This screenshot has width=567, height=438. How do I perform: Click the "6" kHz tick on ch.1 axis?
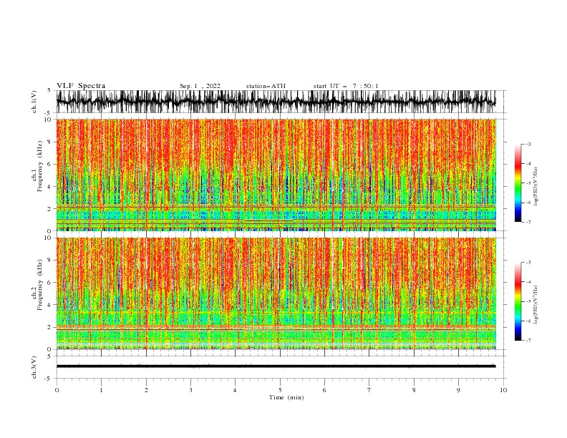50,164
